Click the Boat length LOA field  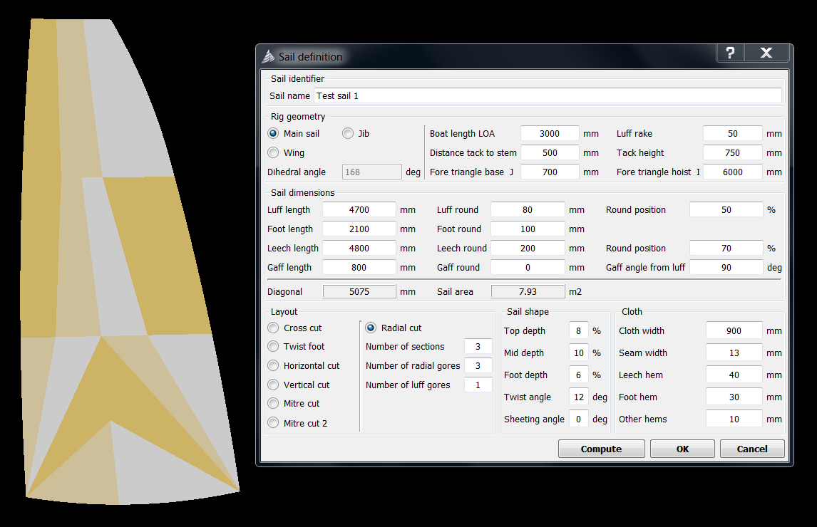click(x=549, y=133)
